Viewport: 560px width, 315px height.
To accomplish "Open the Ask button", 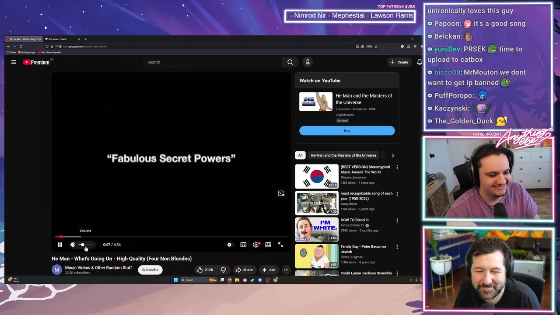I will [x=269, y=270].
